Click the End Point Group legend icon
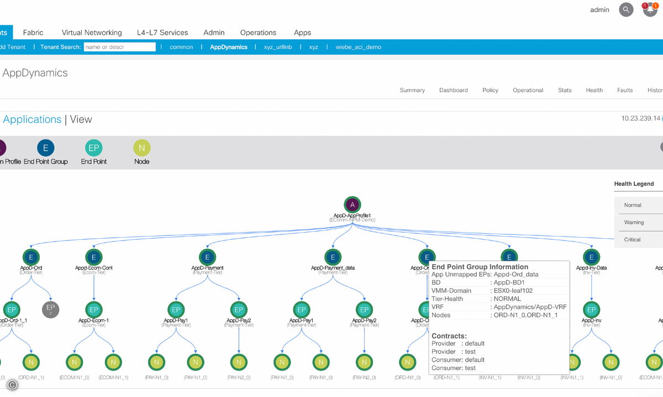Screen dimensions: 663x397 coord(46,148)
